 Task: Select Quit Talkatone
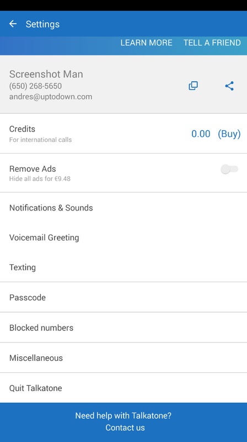[123, 388]
